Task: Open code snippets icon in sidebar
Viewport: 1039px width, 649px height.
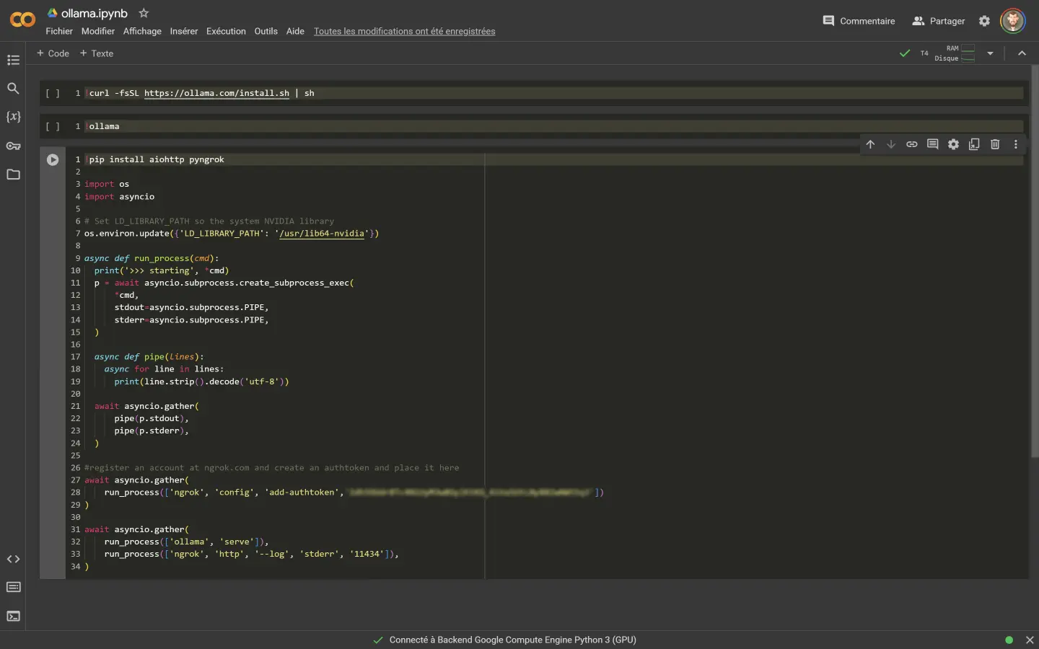Action: pos(13,559)
